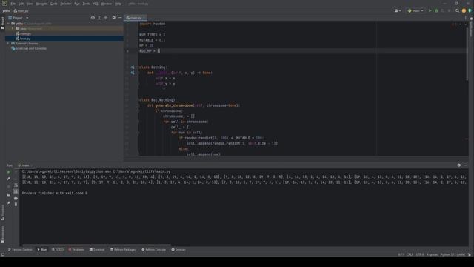Expand the venv folder node
The image size is (474, 267).
pyautogui.click(x=13, y=29)
